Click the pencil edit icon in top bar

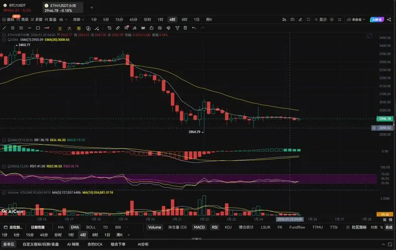coord(300,20)
